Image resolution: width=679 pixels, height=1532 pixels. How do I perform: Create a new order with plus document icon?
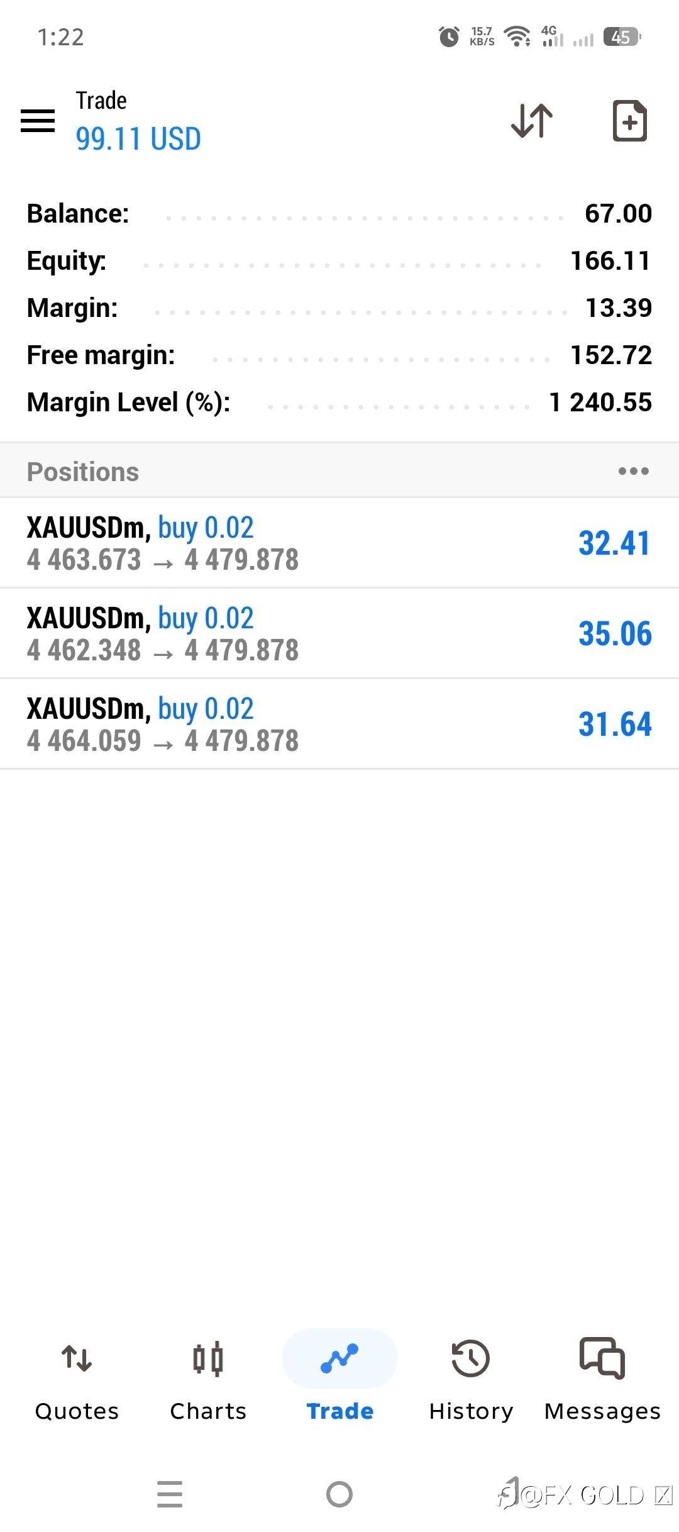coord(630,120)
